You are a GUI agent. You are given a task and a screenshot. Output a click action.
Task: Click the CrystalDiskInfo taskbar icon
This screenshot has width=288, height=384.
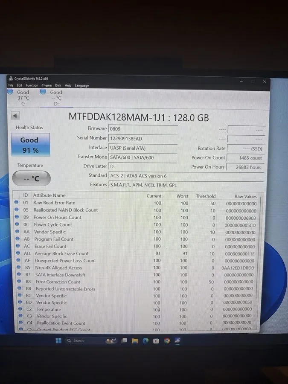(x=177, y=340)
